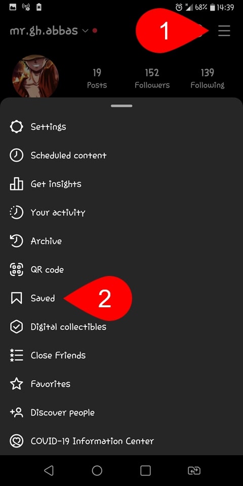This screenshot has height=486, width=243.
Task: Grab the bottom sheet drag handle
Action: click(121, 106)
